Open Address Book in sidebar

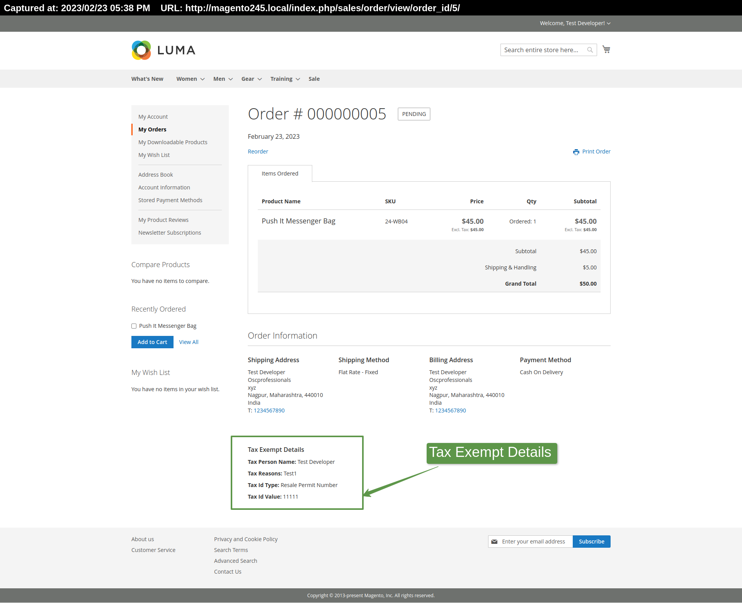click(x=155, y=175)
